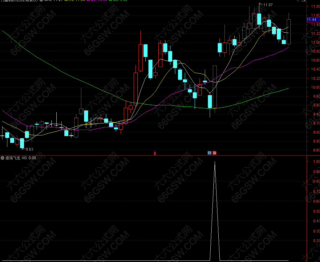Click the XG signal spike peak
The height and width of the screenshot is (262, 320).
click(x=215, y=162)
